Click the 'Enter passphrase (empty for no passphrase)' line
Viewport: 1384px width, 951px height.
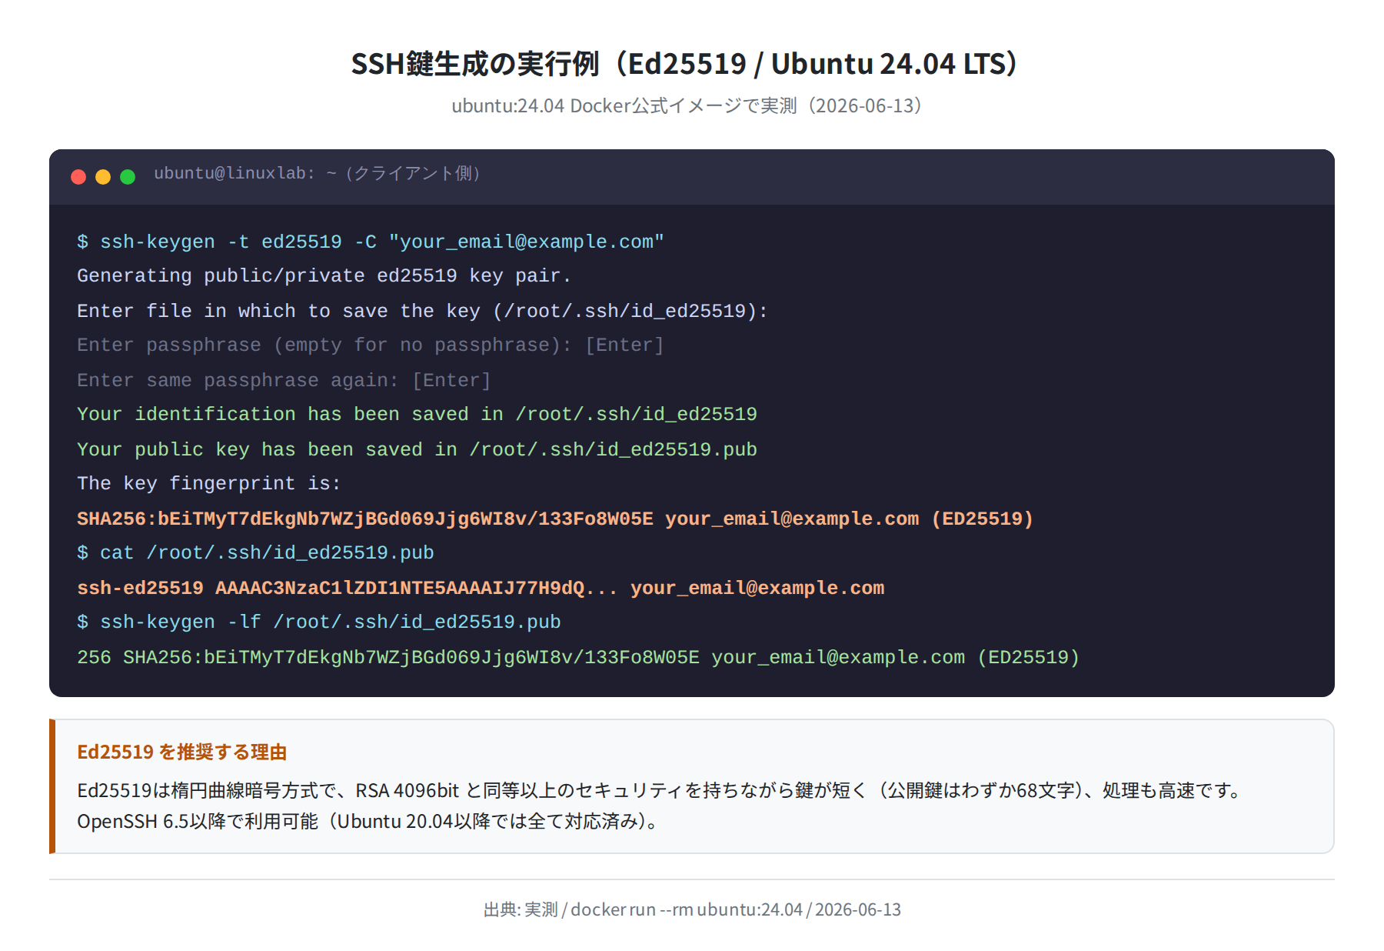coord(370,345)
